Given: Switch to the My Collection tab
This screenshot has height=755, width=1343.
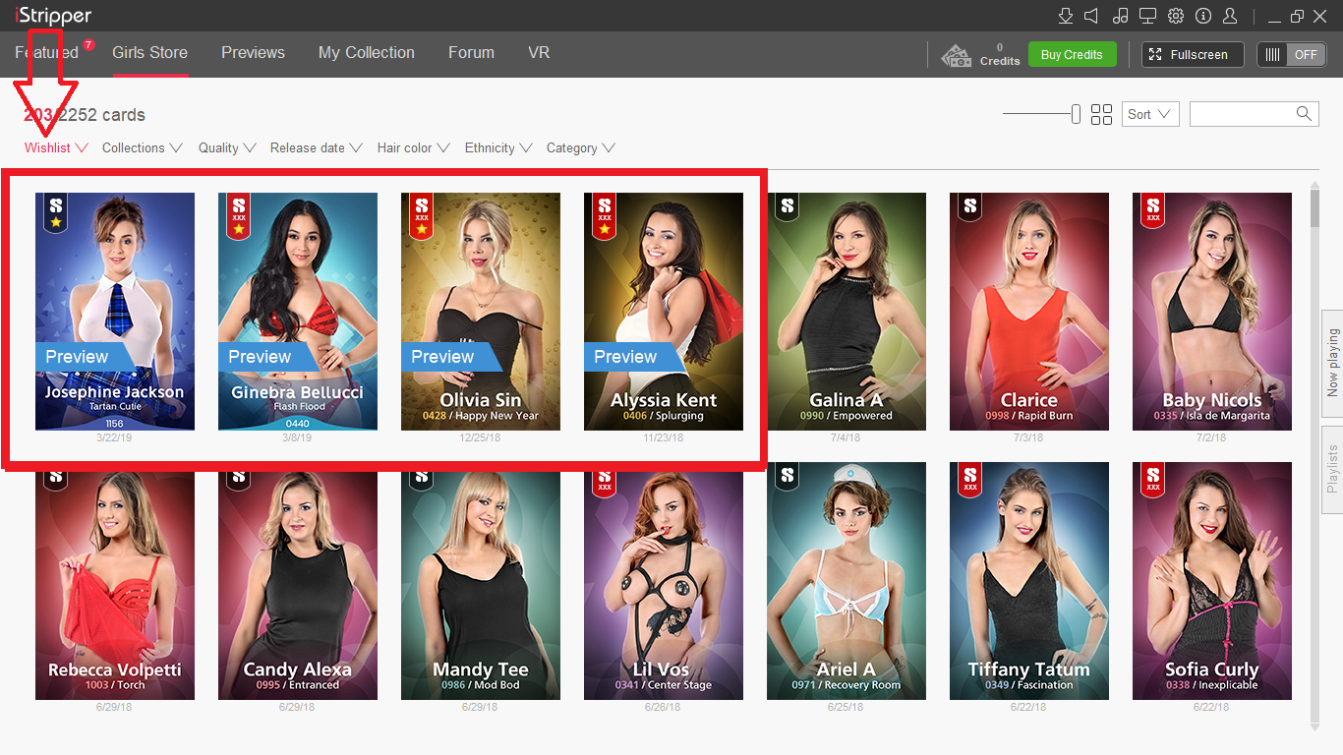Looking at the screenshot, I should click(x=366, y=53).
